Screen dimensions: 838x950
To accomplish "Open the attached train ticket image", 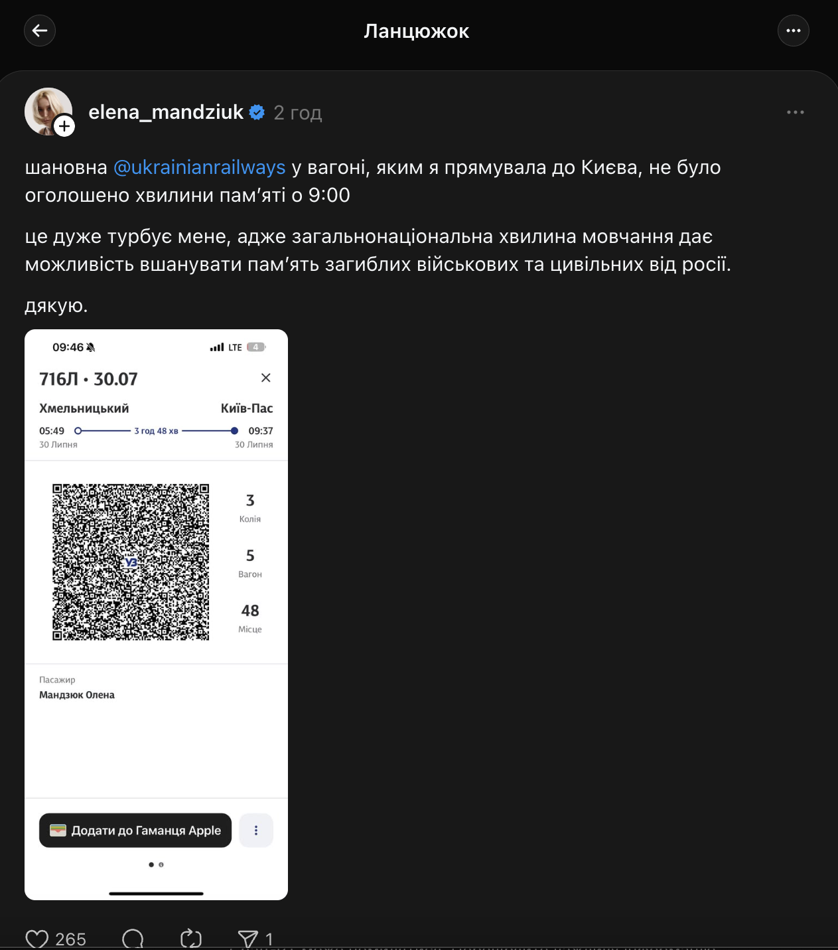I will click(156, 730).
